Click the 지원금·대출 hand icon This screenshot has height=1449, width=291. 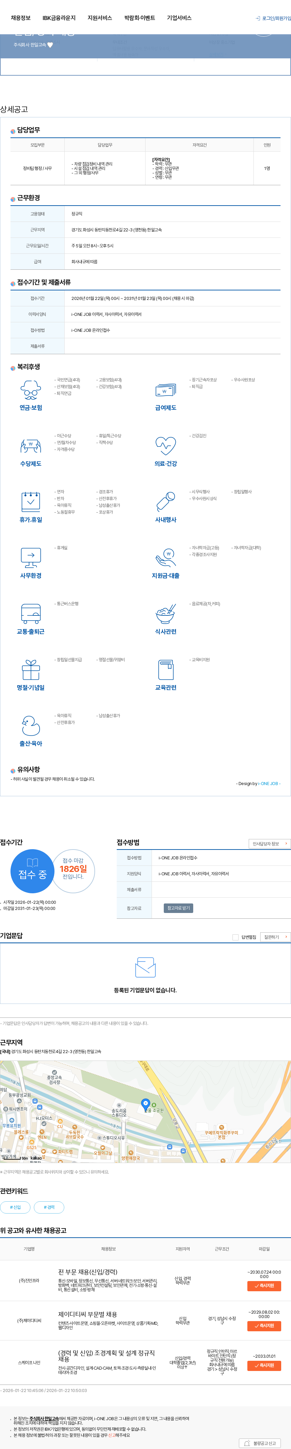(165, 557)
